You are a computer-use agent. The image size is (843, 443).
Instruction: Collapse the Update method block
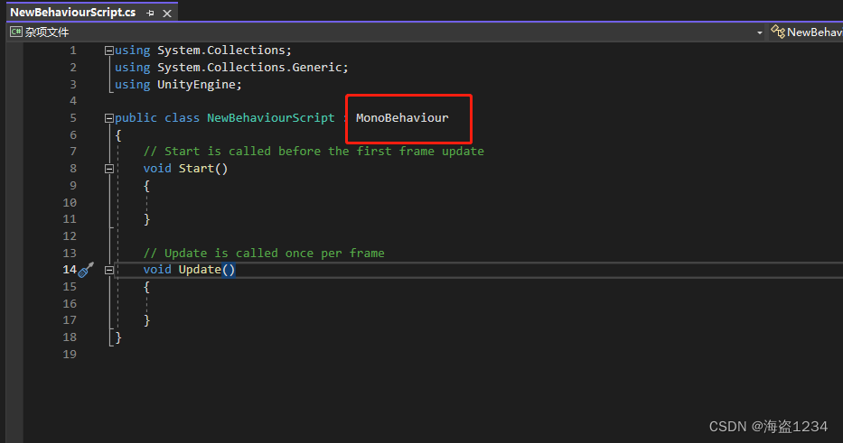pyautogui.click(x=109, y=270)
